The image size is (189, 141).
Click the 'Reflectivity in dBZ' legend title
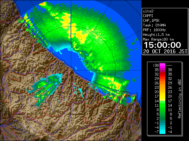coord(180,99)
